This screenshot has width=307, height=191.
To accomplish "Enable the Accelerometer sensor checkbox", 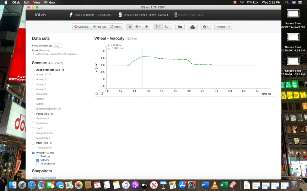I will point(33,70).
